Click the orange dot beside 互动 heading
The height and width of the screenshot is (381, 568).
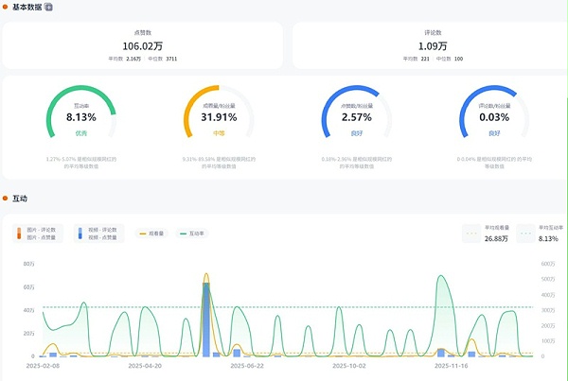(x=5, y=199)
